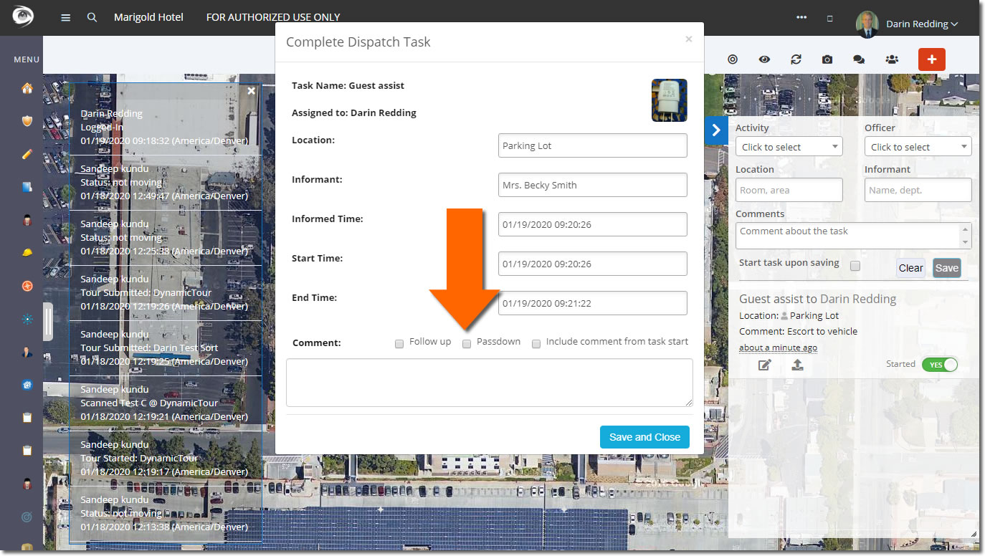Open the Activity dropdown
This screenshot has height=556, width=985.
point(789,147)
